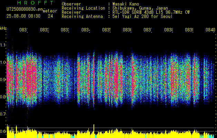Click the 1.0 frequency axis label
217x138 pixels.
[x=3, y=62]
